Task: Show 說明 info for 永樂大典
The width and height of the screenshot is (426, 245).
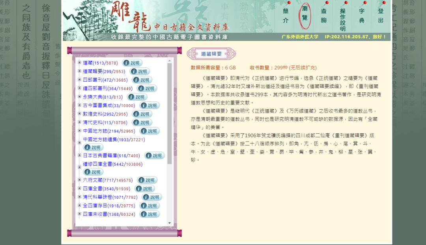Action: point(137,97)
